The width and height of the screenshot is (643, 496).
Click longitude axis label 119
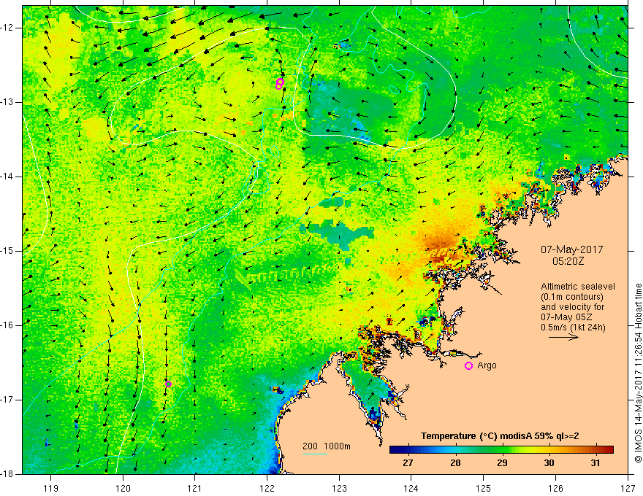[51, 488]
